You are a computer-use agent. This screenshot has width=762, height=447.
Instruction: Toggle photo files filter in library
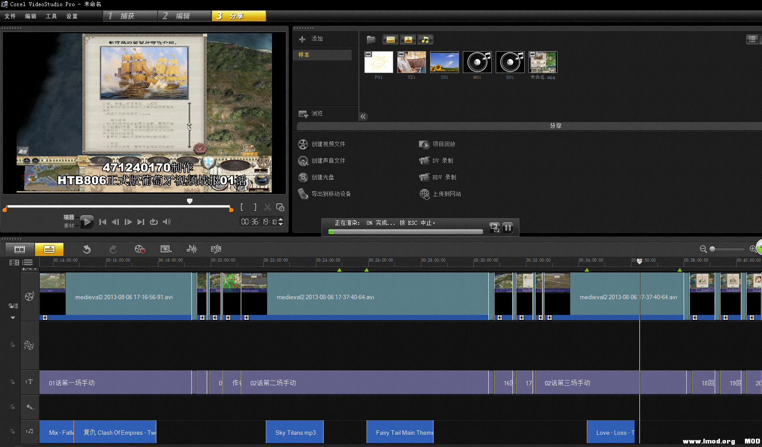pos(408,40)
